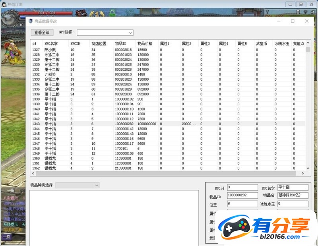Image resolution: width=318 pixels, height=246 pixels.
Task: Click the 物品ID field showing 1008000282
Action: (x=242, y=195)
